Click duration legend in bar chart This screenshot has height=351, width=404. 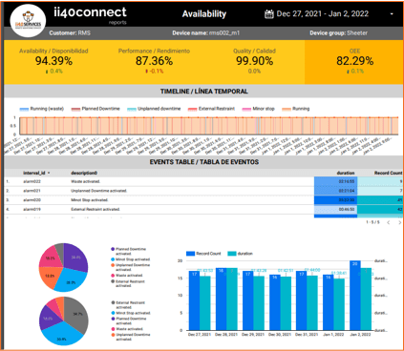tap(241, 254)
